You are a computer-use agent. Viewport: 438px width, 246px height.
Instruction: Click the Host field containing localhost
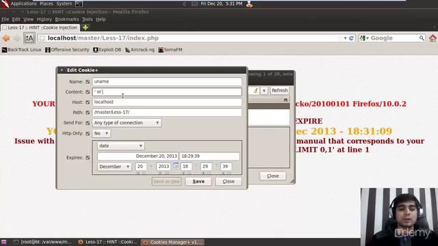click(x=167, y=102)
